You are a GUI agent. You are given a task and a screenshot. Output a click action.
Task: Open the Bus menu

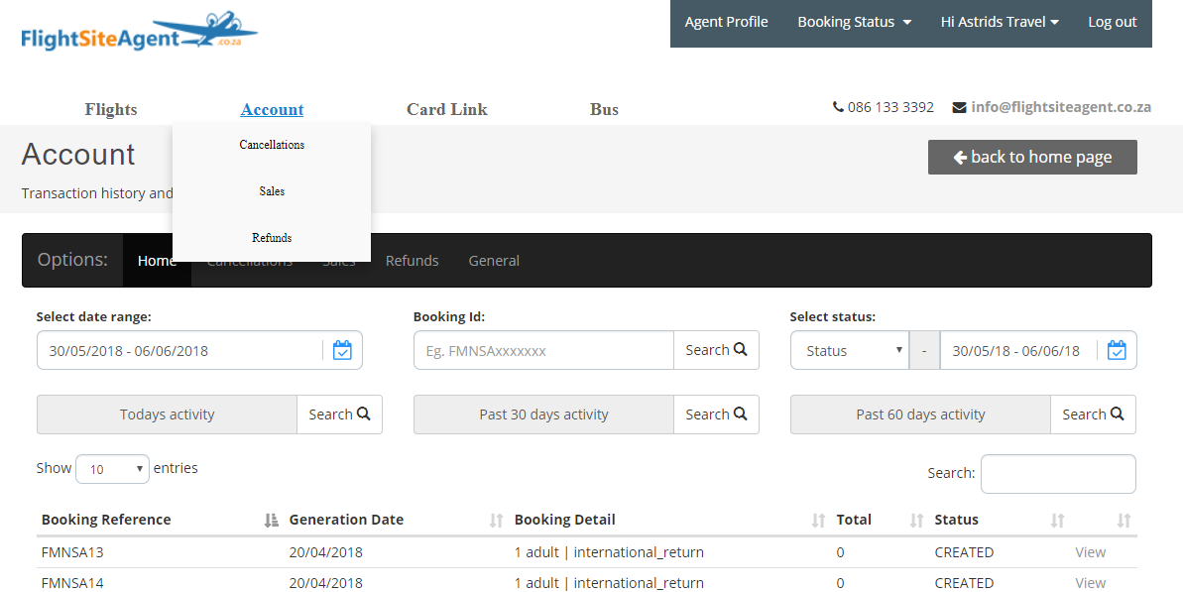pos(604,109)
